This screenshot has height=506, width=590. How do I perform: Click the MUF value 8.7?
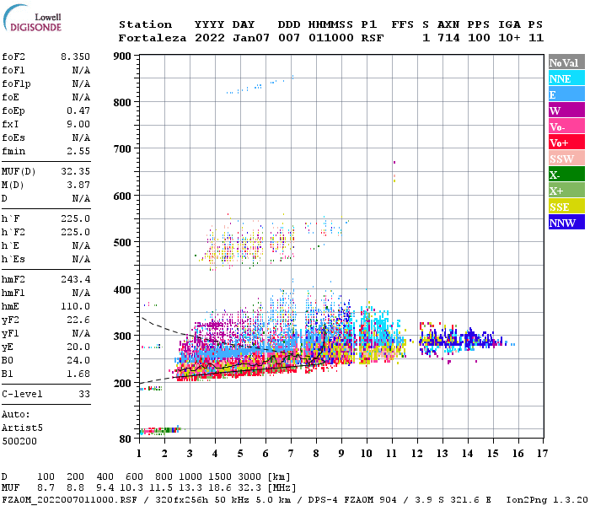pyautogui.click(x=46, y=488)
